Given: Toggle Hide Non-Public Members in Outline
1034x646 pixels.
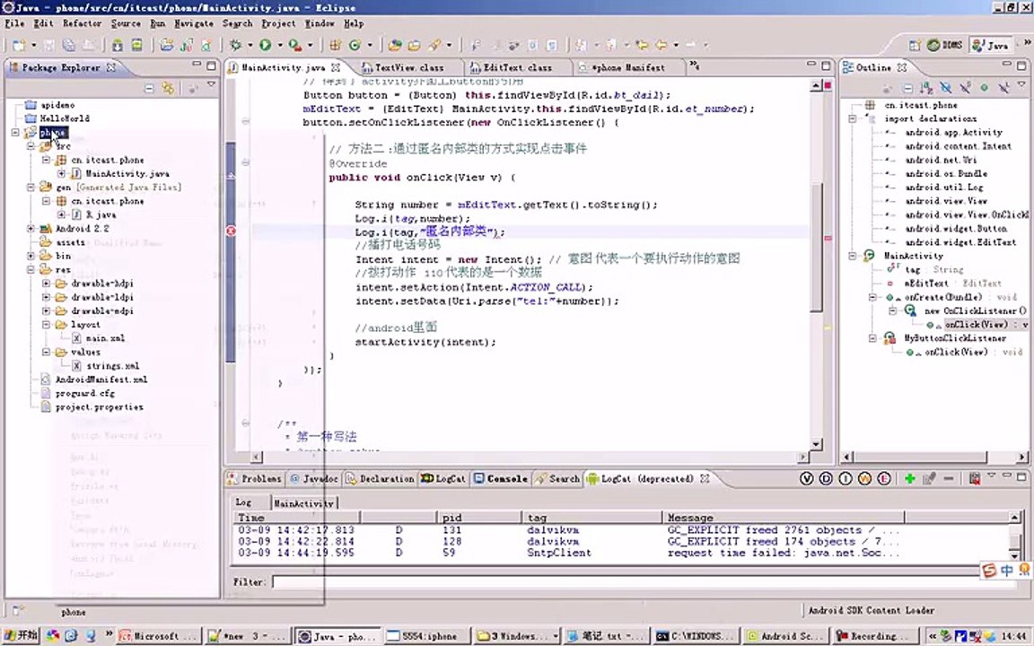Looking at the screenshot, I should pos(984,88).
